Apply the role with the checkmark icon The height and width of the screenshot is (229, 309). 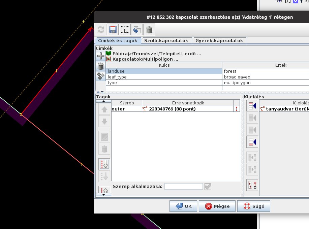(208, 187)
